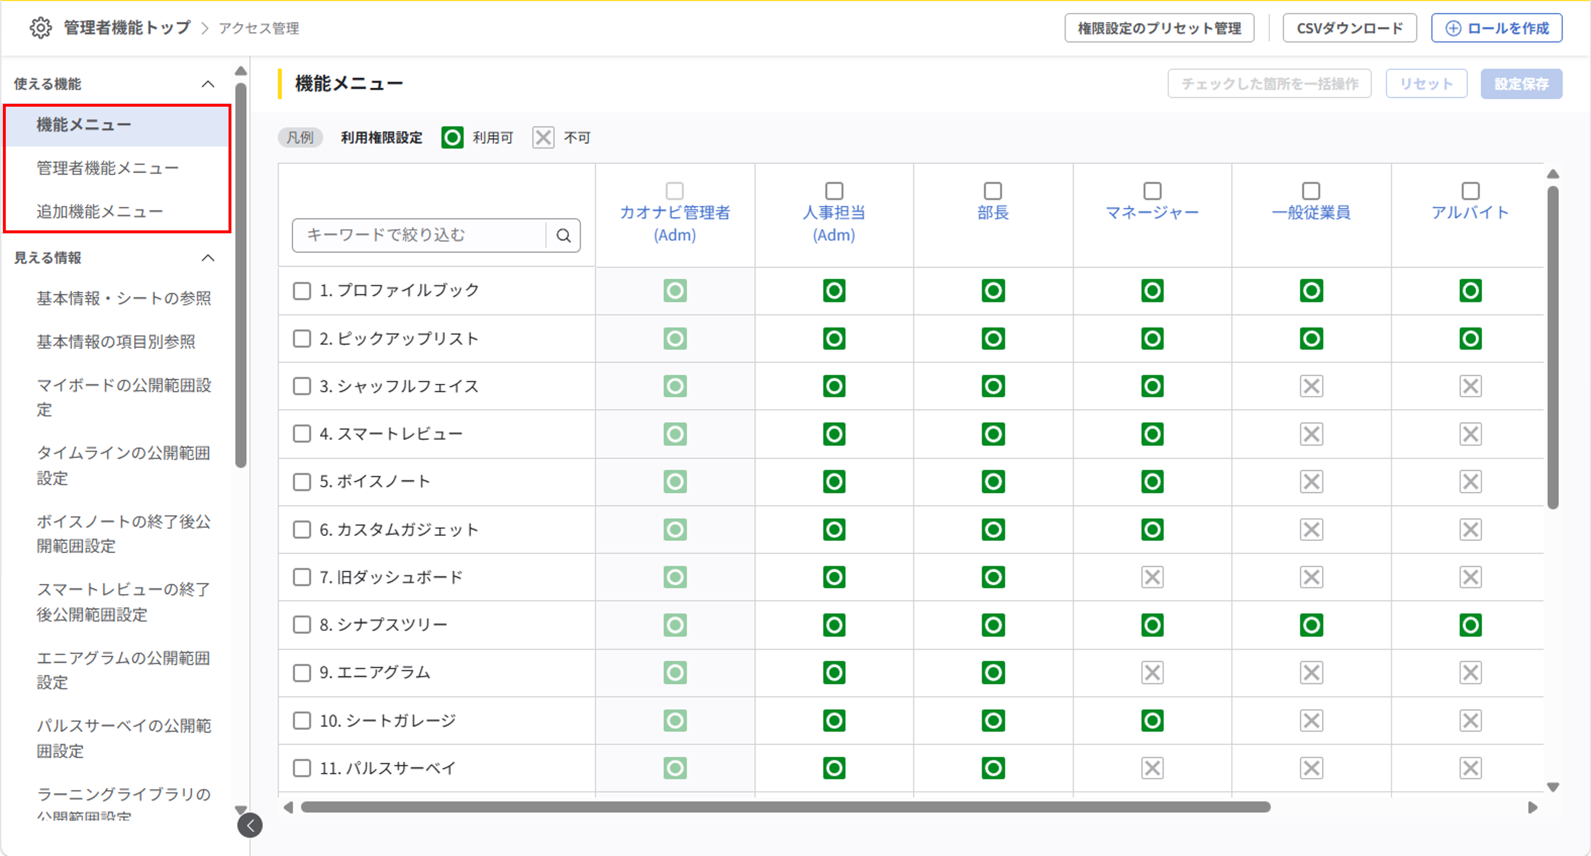Check the 8. シナプスツリー row checkbox
The image size is (1591, 856).
pos(302,625)
